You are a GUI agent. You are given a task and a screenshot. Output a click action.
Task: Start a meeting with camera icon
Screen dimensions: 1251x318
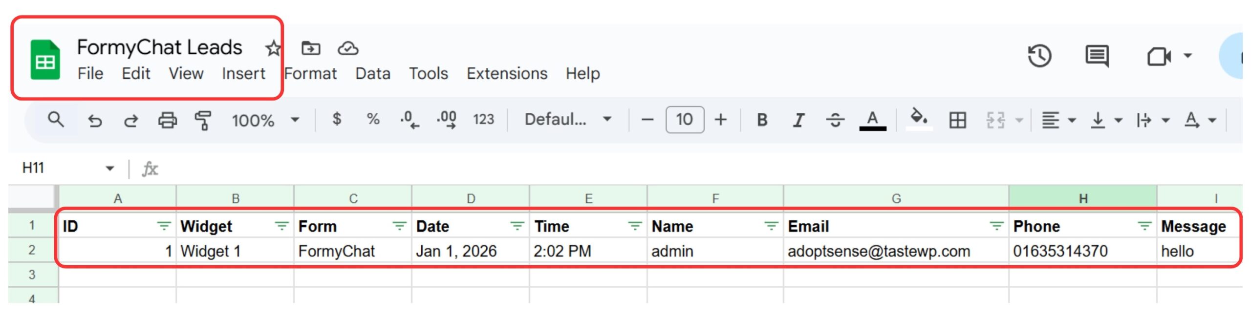1159,56
